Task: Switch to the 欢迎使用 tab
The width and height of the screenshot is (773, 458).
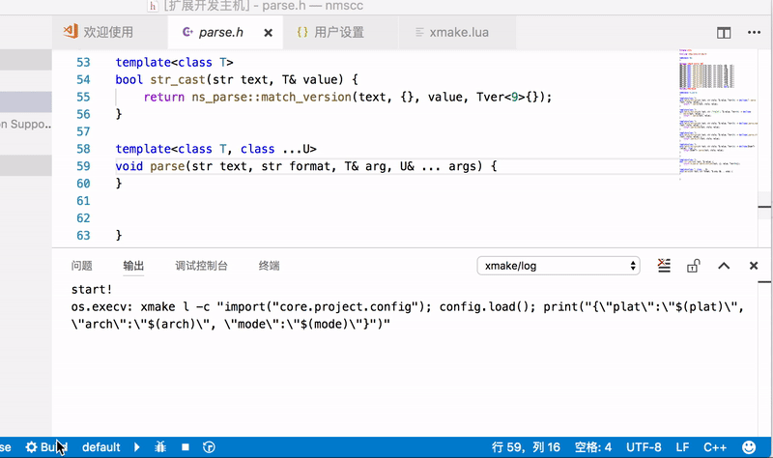Action: click(99, 33)
